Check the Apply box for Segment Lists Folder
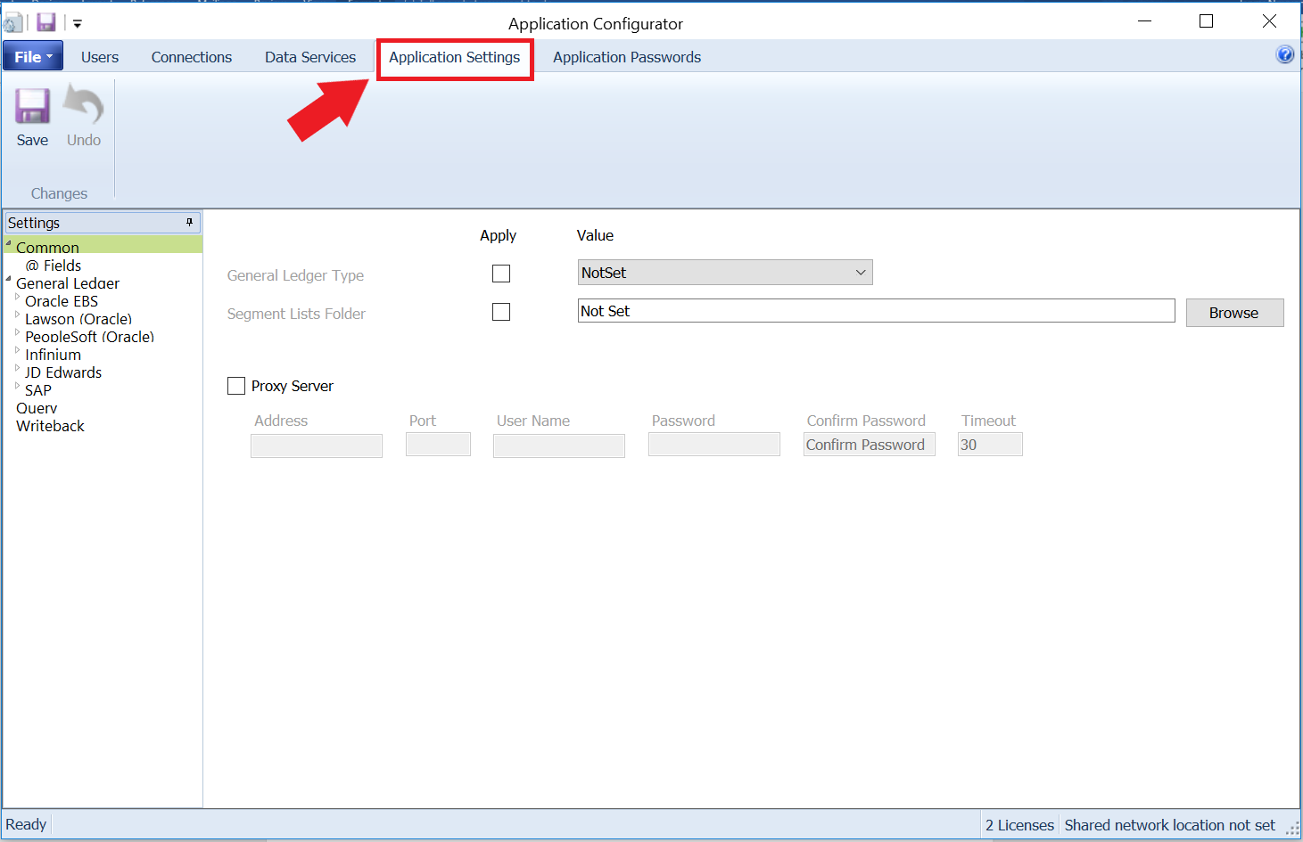 tap(500, 312)
